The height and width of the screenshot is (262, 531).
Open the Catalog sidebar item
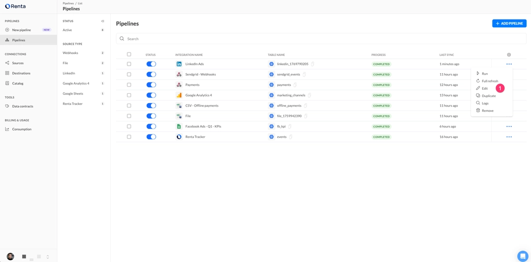pos(29,83)
